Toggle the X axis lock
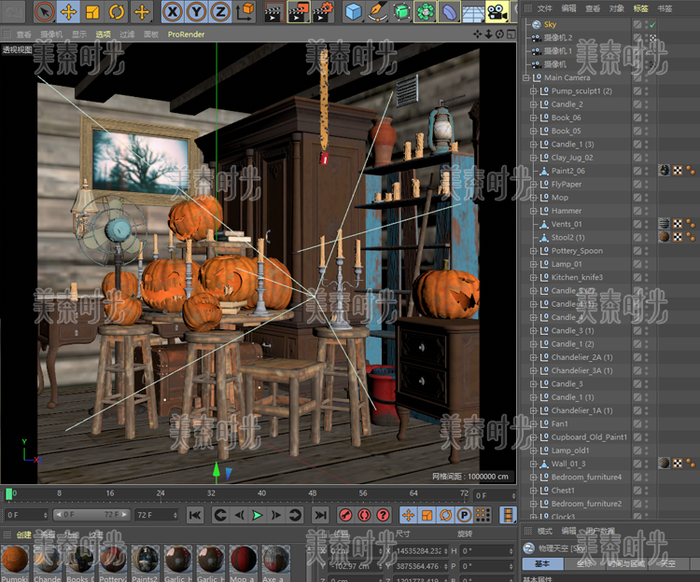The width and height of the screenshot is (700, 582). (173, 12)
